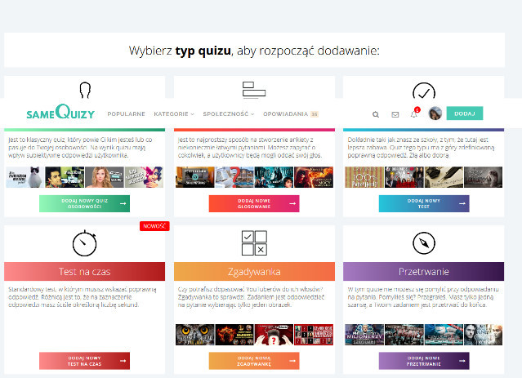
Task: Click the checkbox grid icon above Zgadywanka
Action: coord(254,243)
